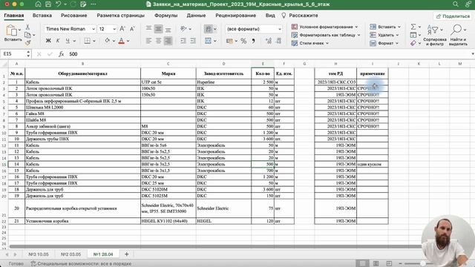Click the Поделиться share button
475x267 pixels.
point(453,16)
